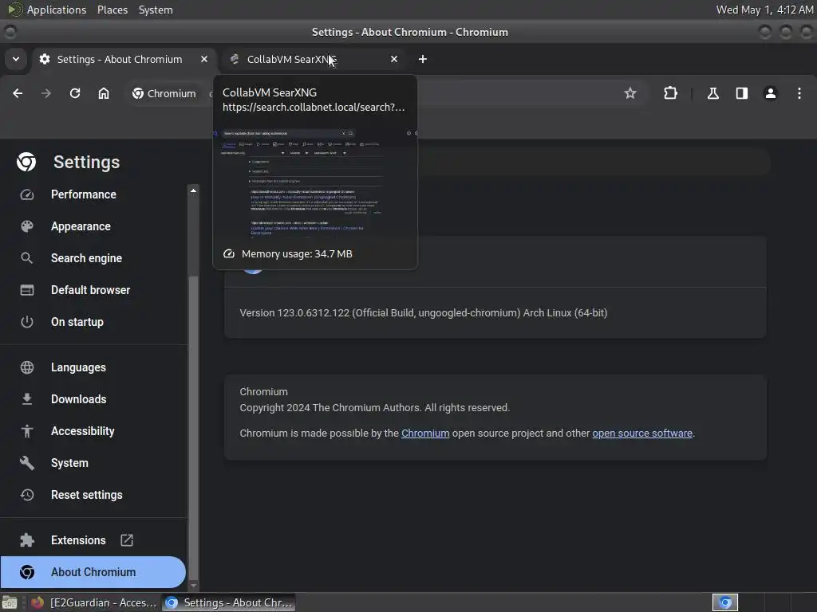
Task: Click the On startup power icon
Action: click(x=27, y=322)
